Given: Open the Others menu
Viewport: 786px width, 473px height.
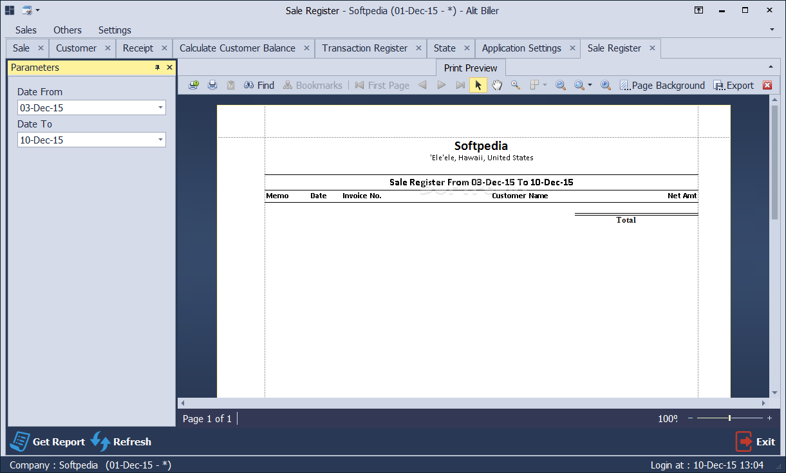Looking at the screenshot, I should pos(68,30).
